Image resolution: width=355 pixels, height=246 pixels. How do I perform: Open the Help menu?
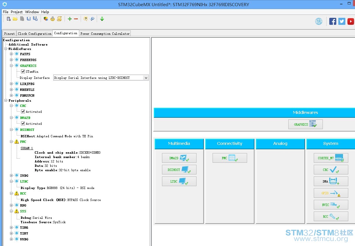pyautogui.click(x=45, y=12)
